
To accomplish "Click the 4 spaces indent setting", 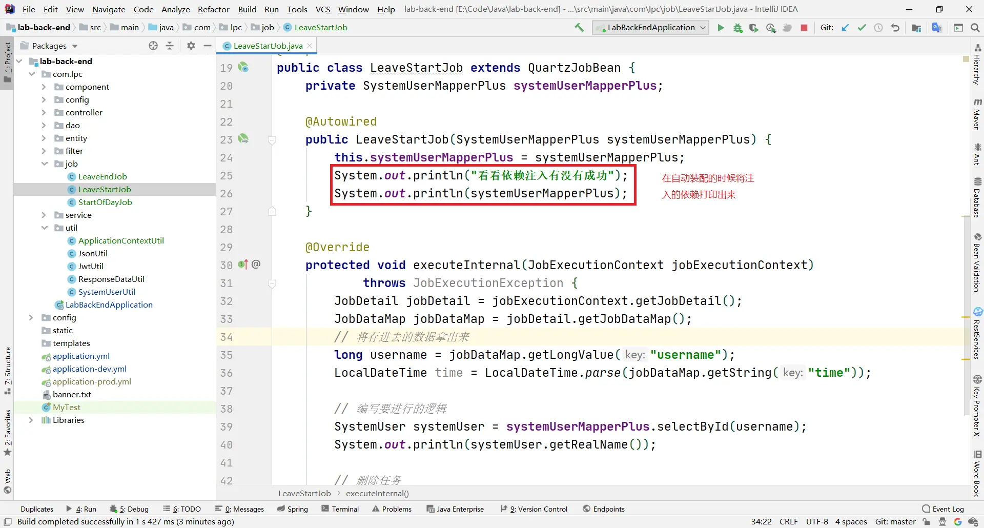I will click(851, 522).
